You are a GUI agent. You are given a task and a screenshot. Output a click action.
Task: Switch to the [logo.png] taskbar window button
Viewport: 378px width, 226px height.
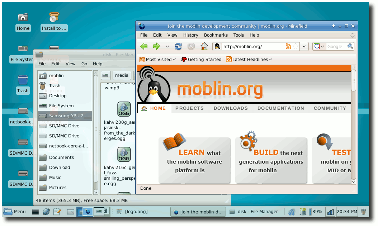132,212
